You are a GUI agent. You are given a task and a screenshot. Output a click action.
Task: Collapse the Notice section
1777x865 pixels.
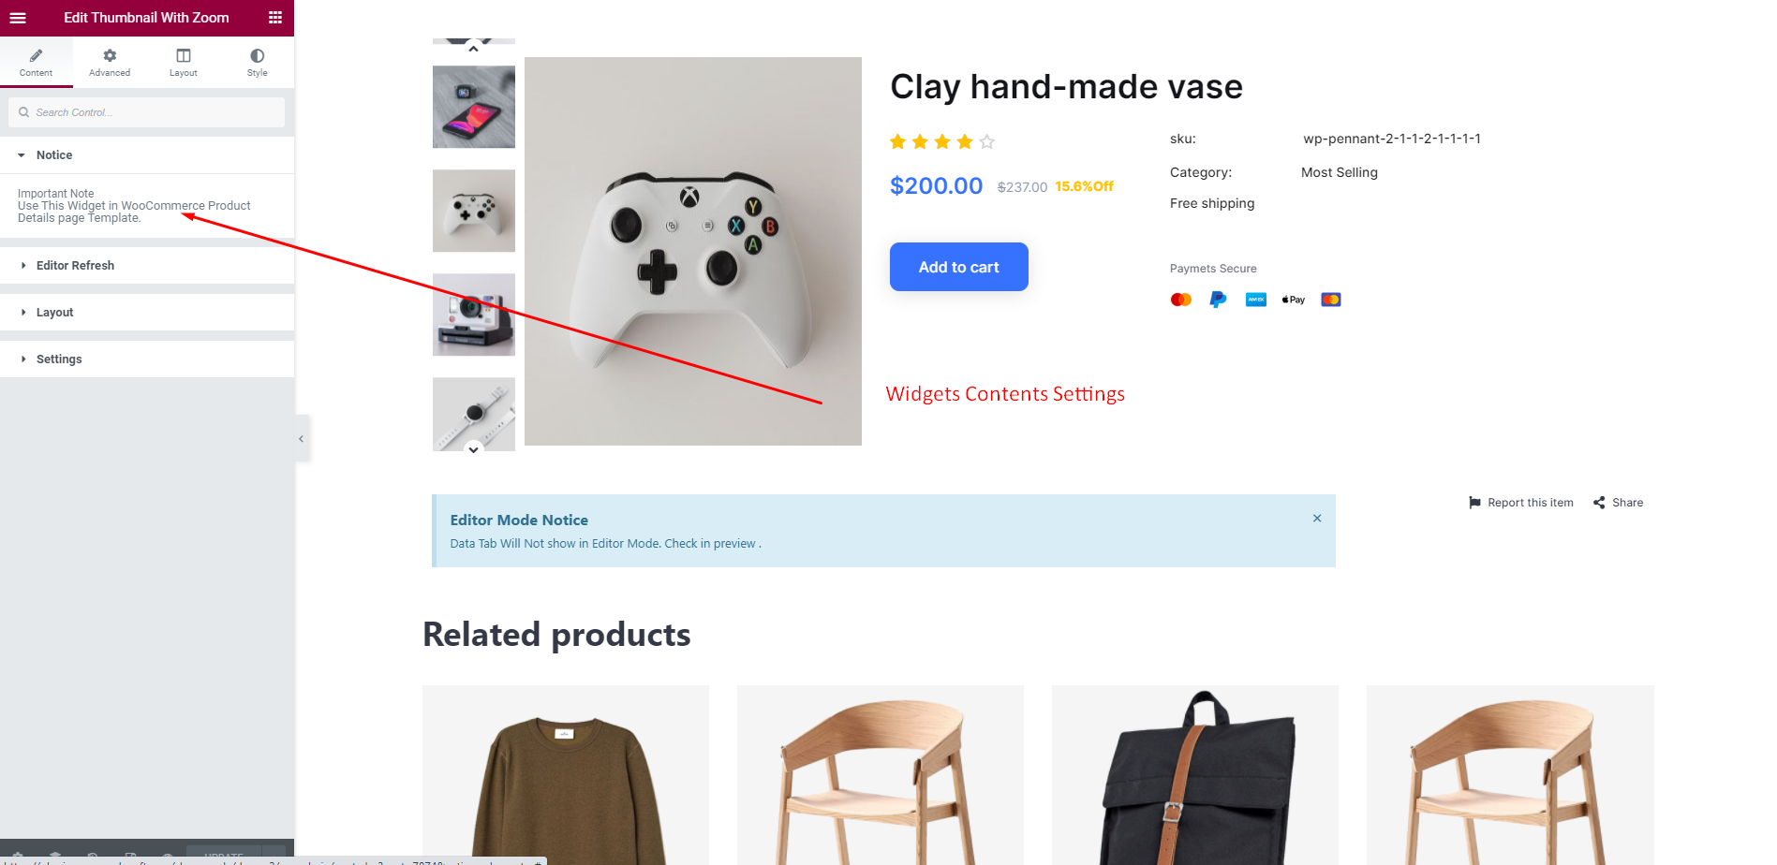(x=147, y=155)
